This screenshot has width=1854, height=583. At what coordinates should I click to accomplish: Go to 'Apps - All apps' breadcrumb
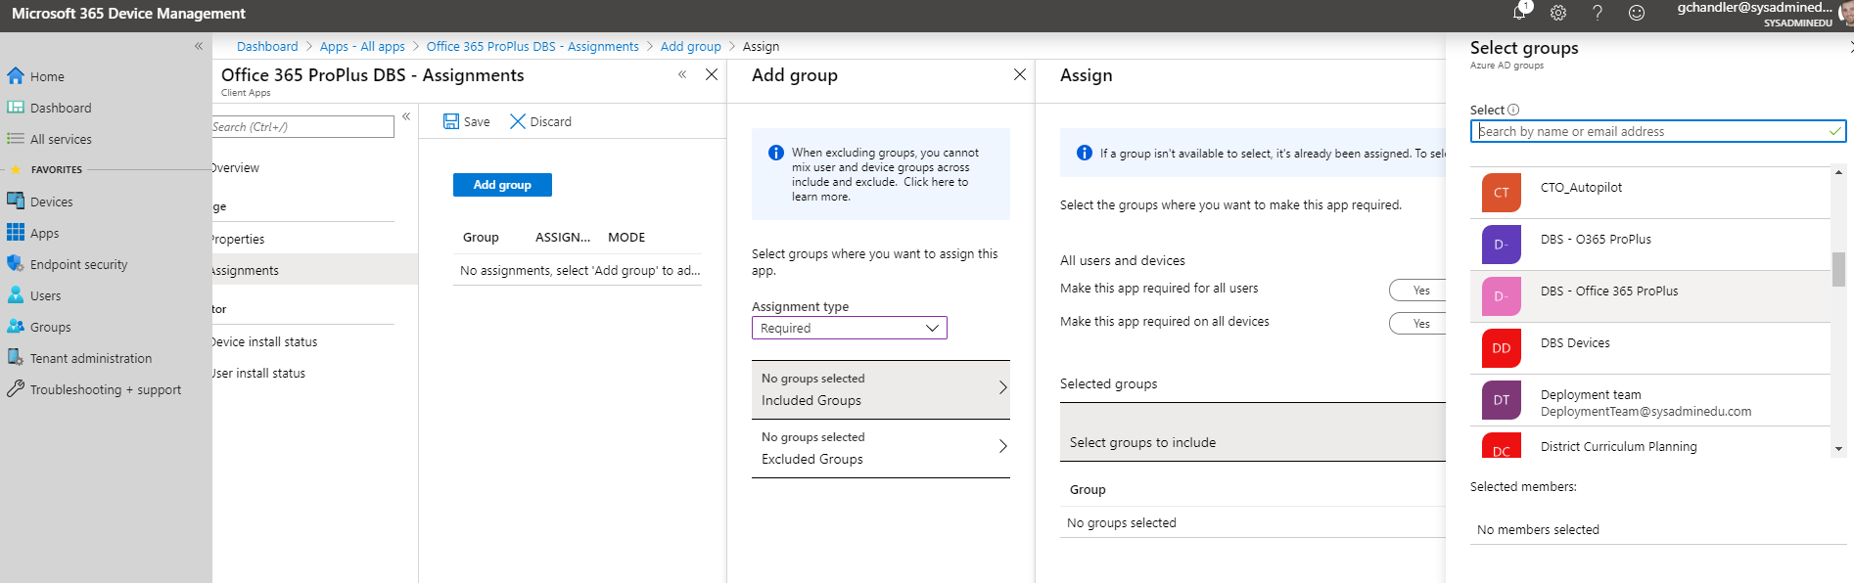362,46
